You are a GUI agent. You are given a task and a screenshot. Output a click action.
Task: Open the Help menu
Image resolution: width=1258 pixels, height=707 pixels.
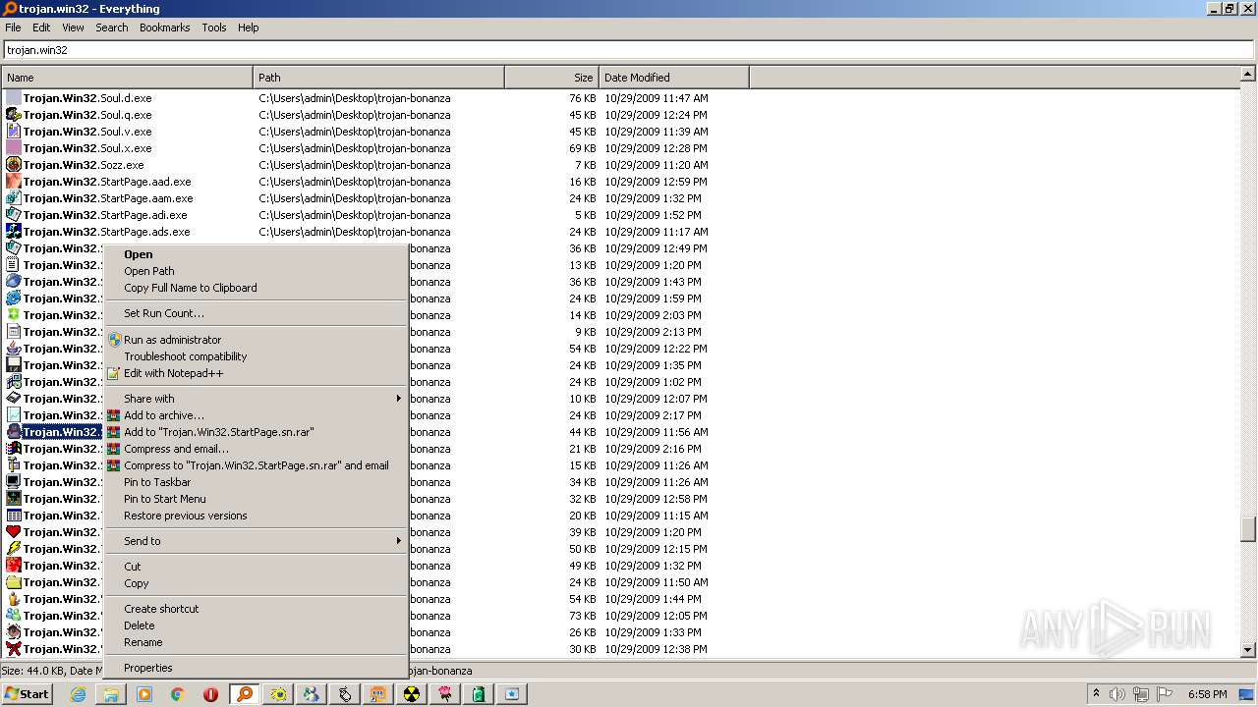(249, 27)
